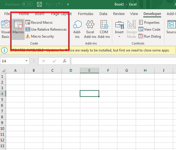Open Customize Quick Access Toolbar dropdown
Image resolution: width=176 pixels, height=150 pixels.
point(68,4)
